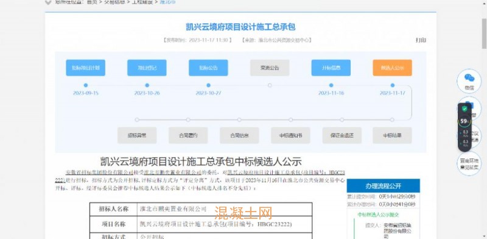Click the location pin icon beside breadcrumb
487x239 pixels.
pos(47,2)
